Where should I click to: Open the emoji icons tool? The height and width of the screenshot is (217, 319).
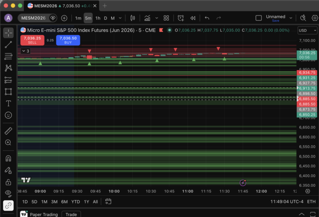click(8, 115)
